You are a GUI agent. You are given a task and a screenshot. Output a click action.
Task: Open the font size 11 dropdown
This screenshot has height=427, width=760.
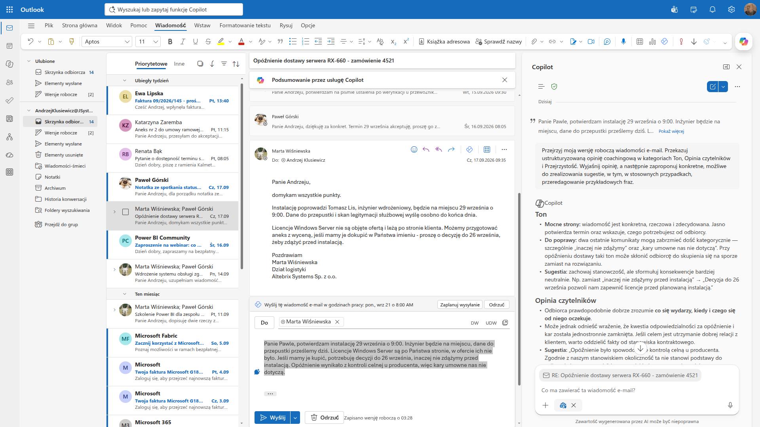(156, 42)
